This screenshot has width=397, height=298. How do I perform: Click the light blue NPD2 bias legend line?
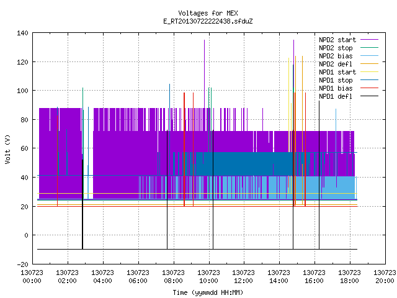pyautogui.click(x=369, y=55)
